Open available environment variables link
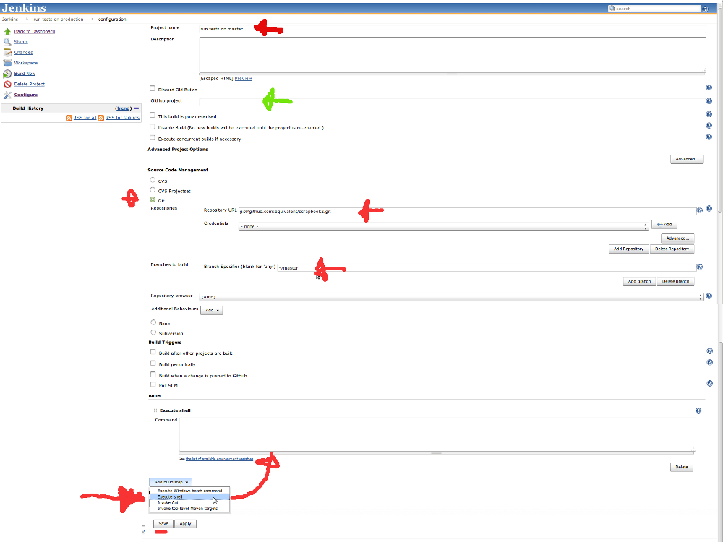 pos(219,459)
